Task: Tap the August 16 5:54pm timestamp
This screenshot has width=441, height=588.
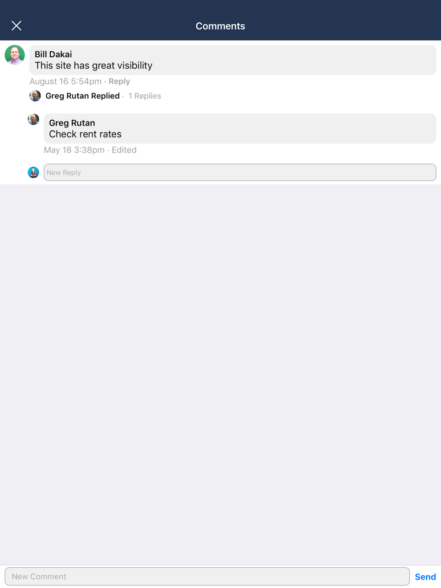Action: coord(65,81)
